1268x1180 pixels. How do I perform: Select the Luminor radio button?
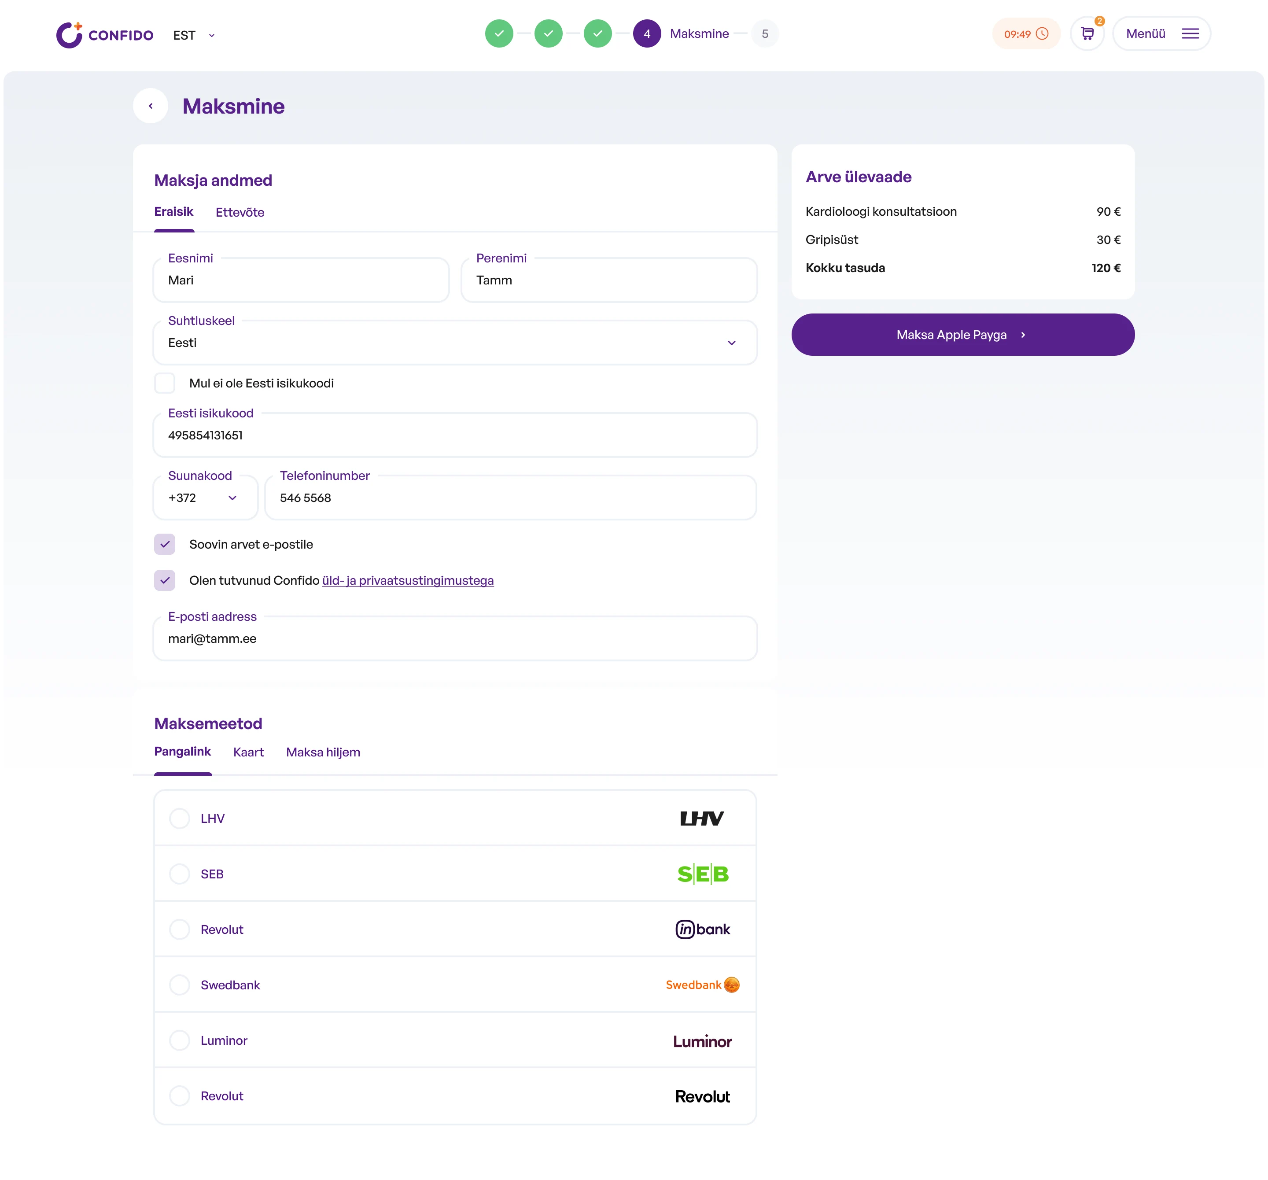point(179,1040)
